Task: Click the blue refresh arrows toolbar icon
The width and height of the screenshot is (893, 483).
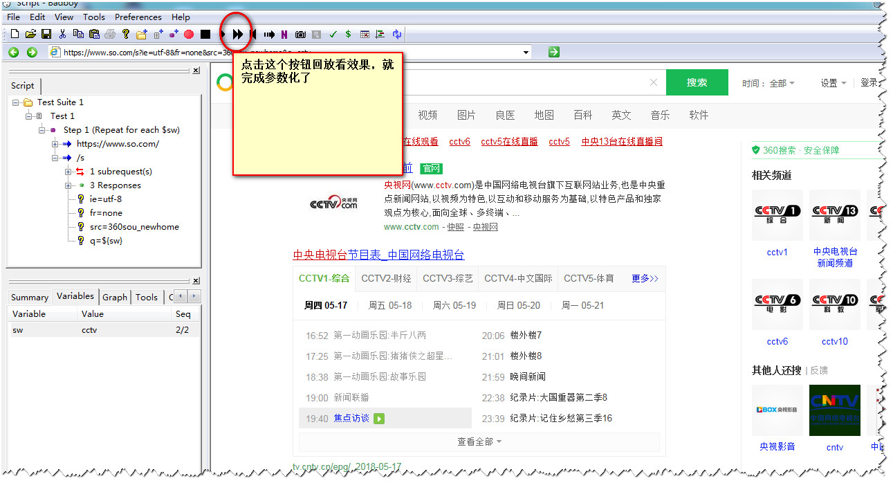Action: click(397, 34)
